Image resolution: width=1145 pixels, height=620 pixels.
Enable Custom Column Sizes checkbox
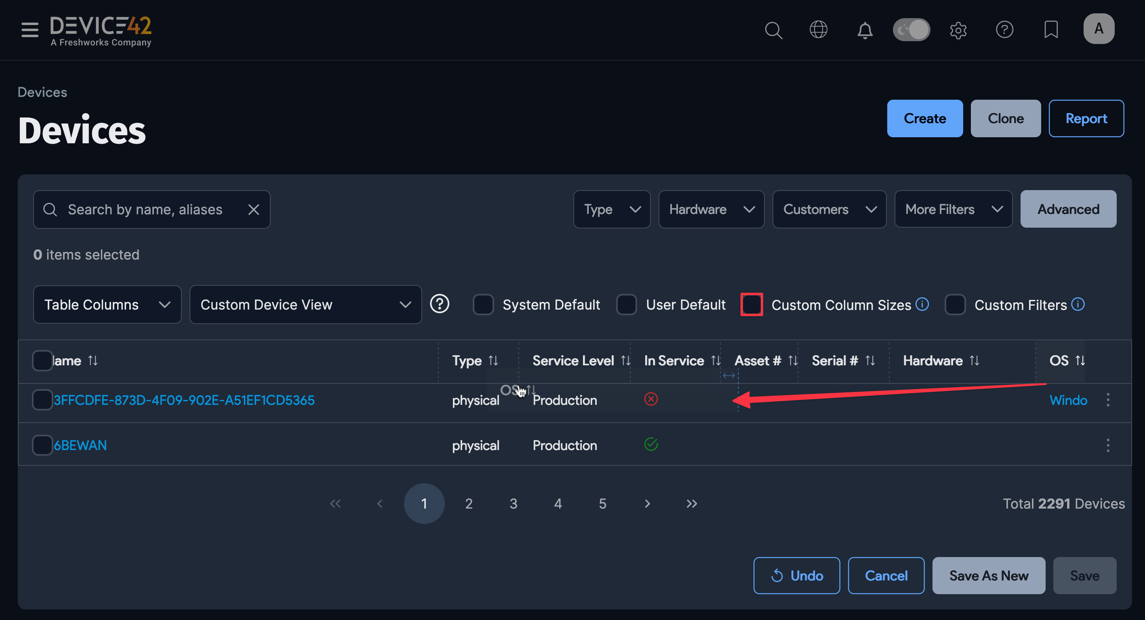tap(751, 305)
